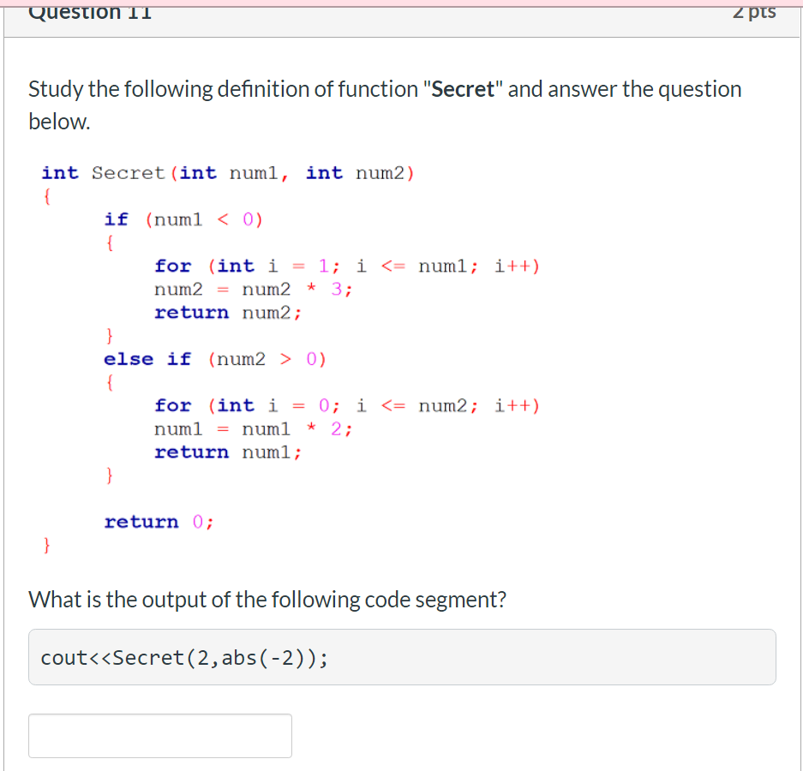Viewport: 803px width, 771px height.
Task: Click the opening brace of the Secret function
Action: [x=46, y=195]
